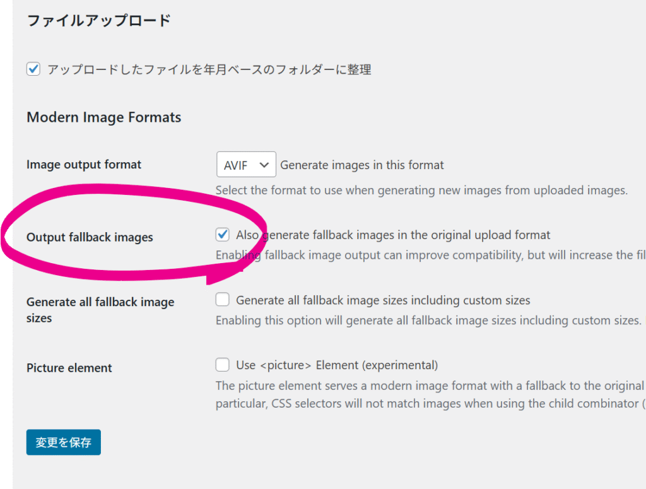
Task: Click the circled 'Output fallback images' row title
Action: [x=90, y=238]
